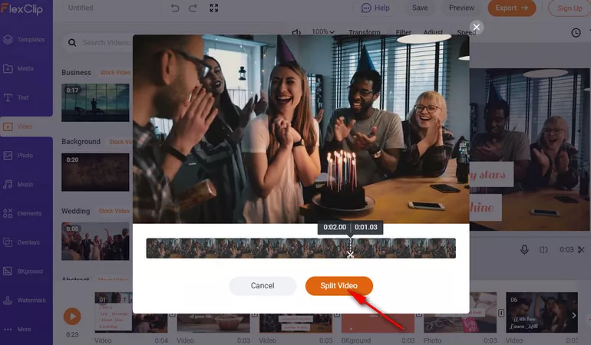Open the Overlays sidebar section
591x345 pixels.
pyautogui.click(x=21, y=242)
